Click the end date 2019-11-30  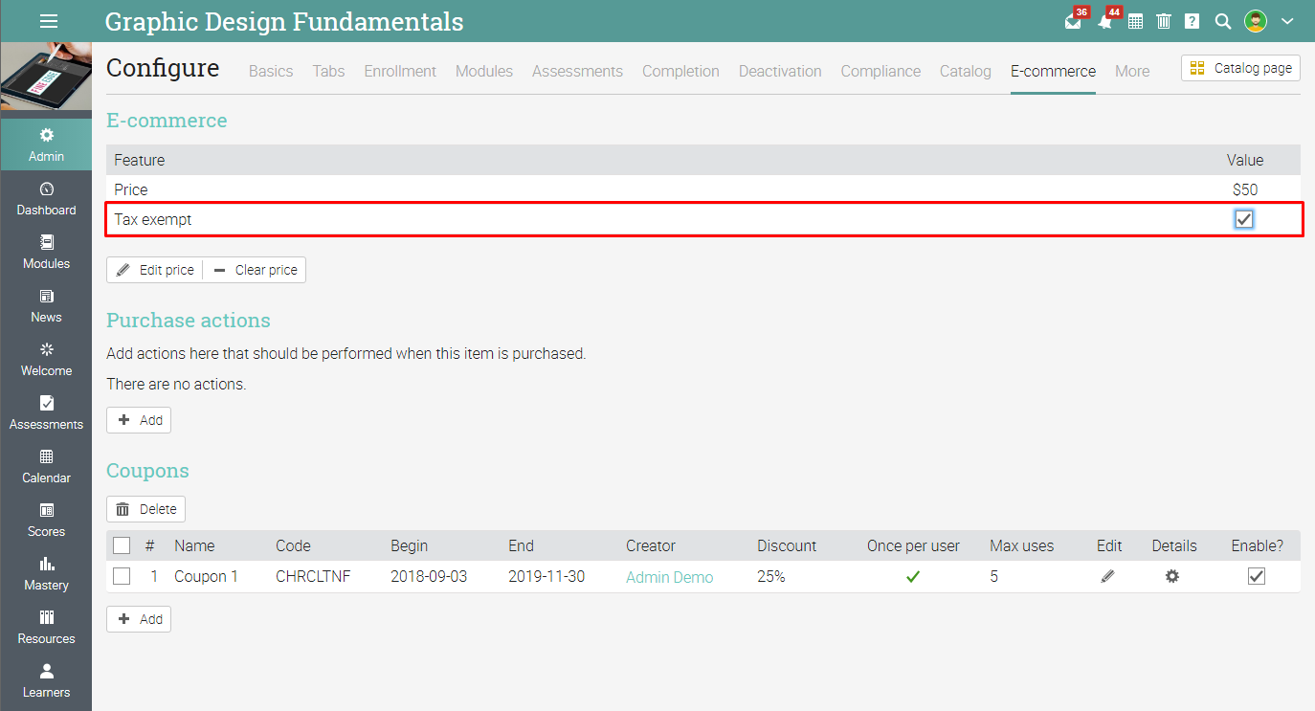pos(546,576)
